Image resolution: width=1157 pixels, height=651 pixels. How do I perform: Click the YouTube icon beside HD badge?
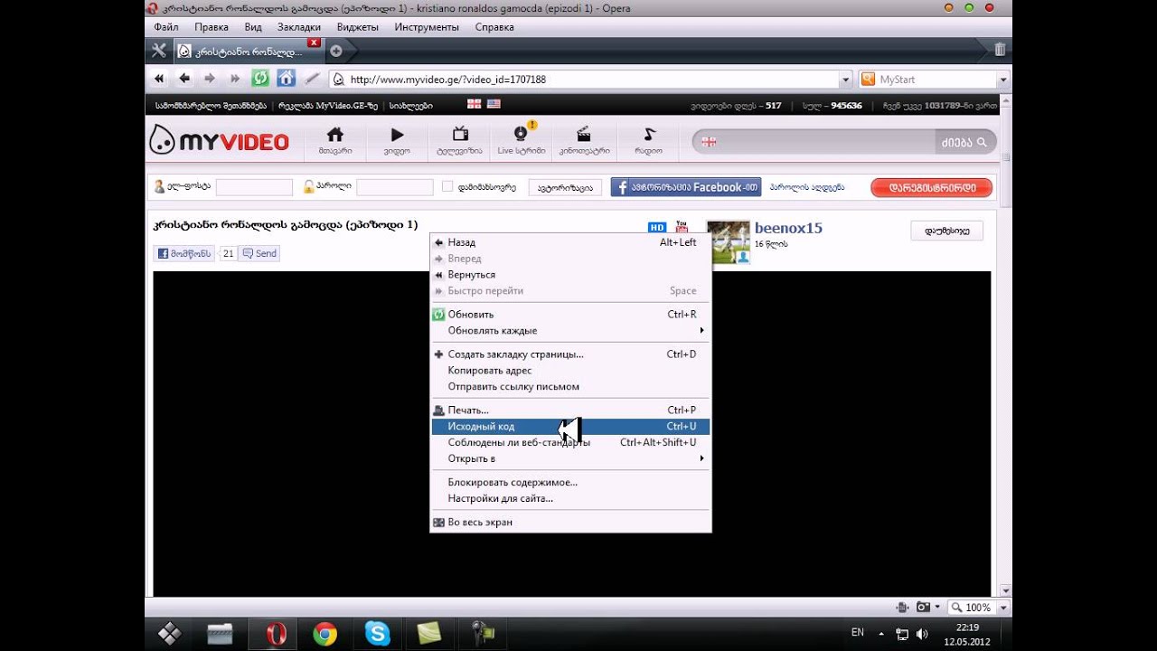(682, 227)
